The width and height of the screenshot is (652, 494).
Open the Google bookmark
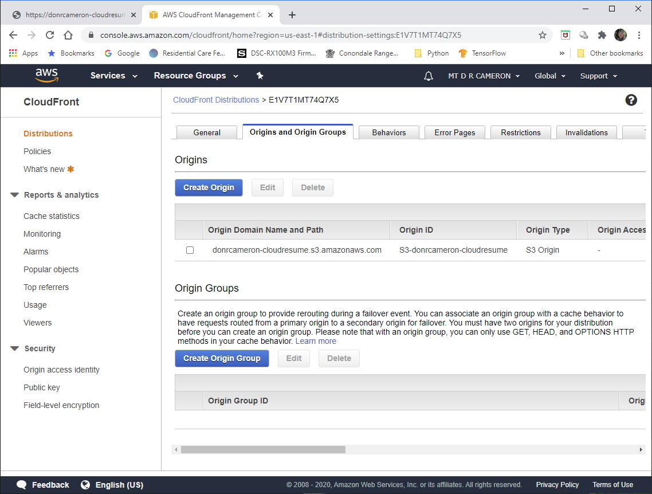pos(122,53)
